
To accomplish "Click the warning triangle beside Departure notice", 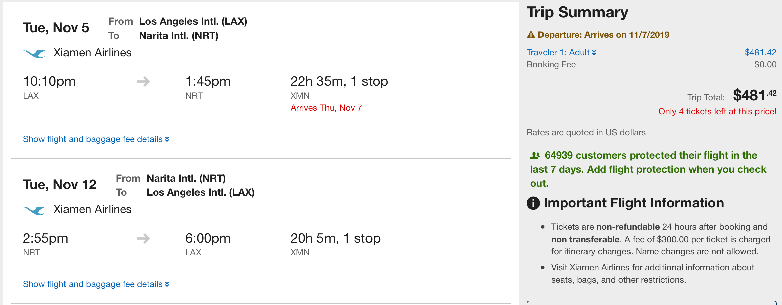I will (x=531, y=35).
